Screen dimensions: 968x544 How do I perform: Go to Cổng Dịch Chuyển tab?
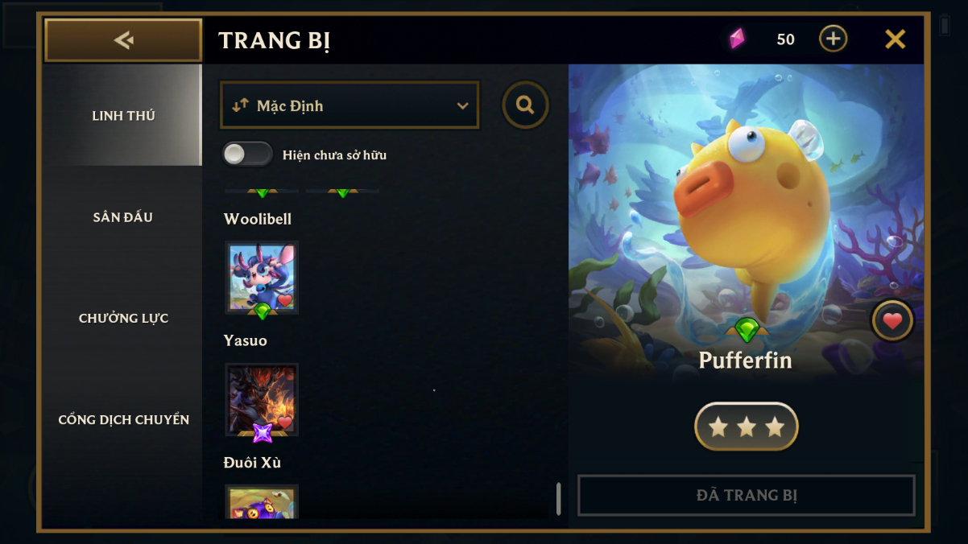(123, 420)
